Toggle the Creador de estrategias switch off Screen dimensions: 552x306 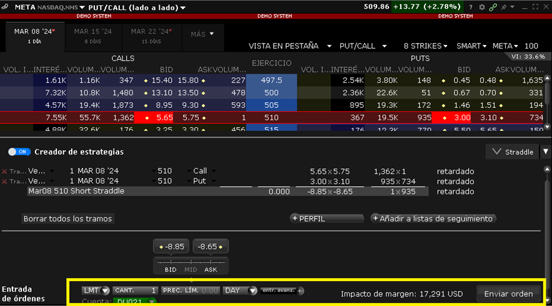coord(19,152)
